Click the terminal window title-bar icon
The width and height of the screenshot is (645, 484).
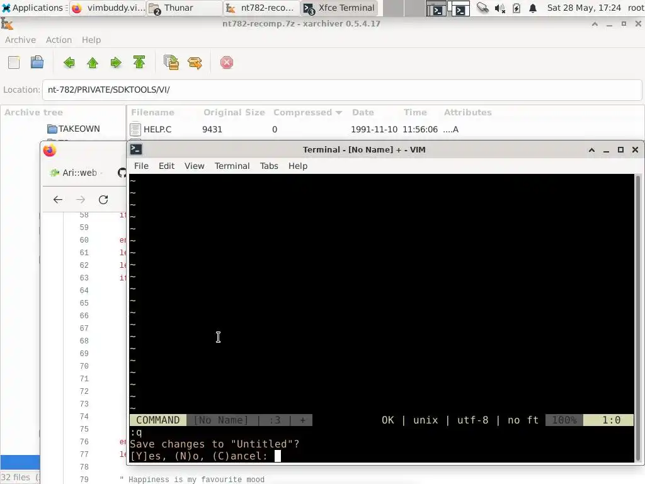136,149
